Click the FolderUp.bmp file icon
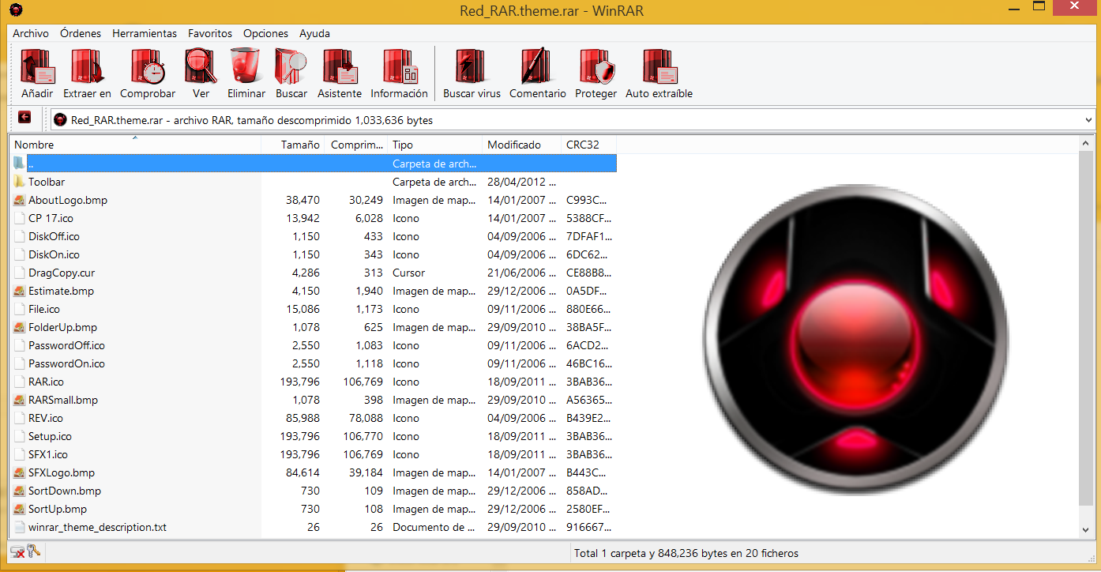 coord(20,327)
